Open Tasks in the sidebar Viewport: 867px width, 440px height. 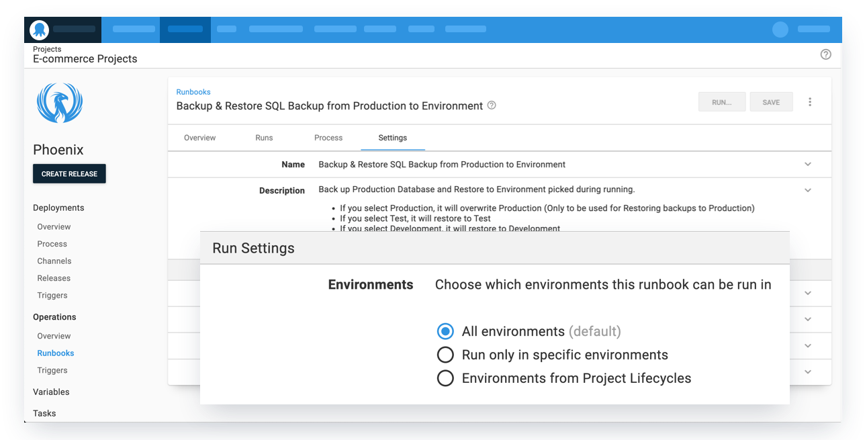(44, 414)
